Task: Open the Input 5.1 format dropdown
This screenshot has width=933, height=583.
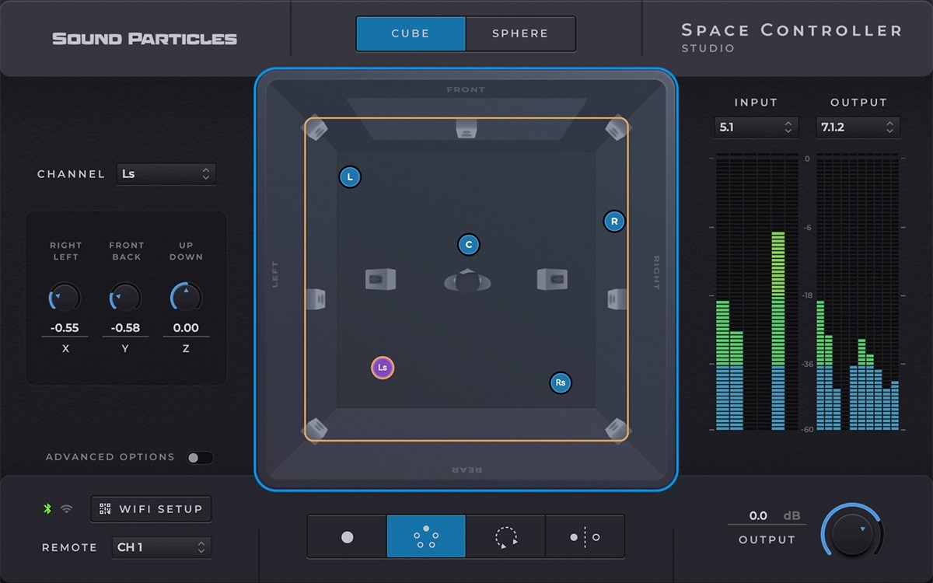Action: click(757, 127)
